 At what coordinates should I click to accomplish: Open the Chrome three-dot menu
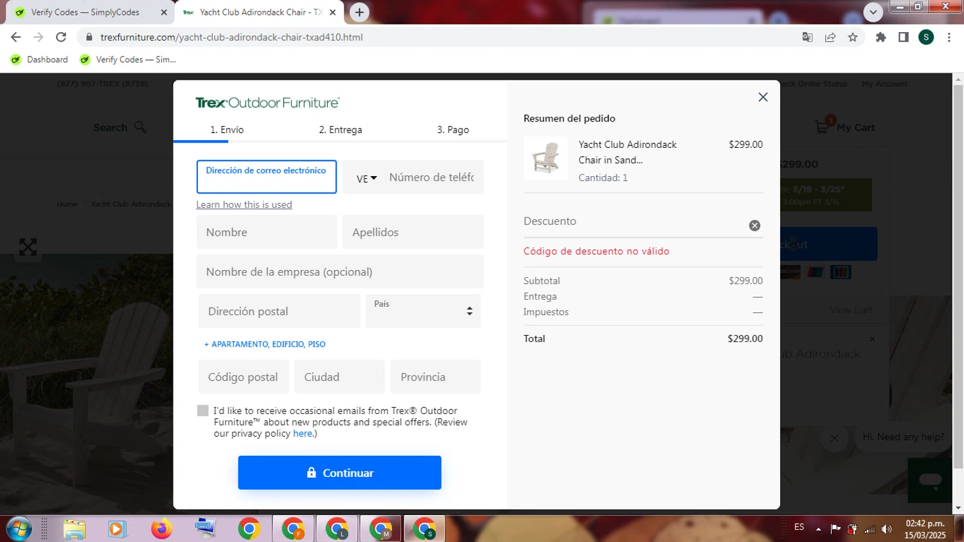point(949,37)
